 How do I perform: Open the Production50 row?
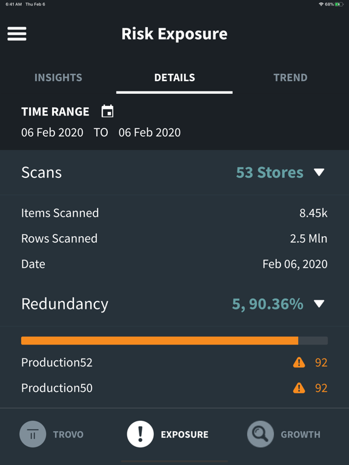click(x=174, y=388)
